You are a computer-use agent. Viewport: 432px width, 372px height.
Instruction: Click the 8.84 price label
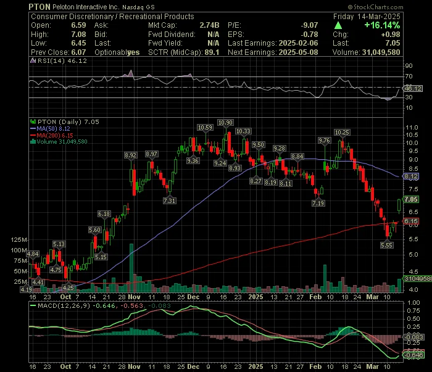point(297,157)
